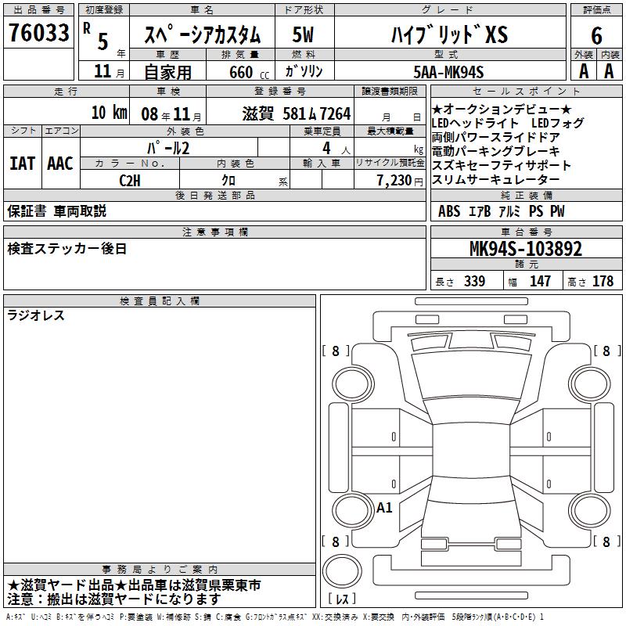Select the inspector note ラジオレス

point(36,315)
